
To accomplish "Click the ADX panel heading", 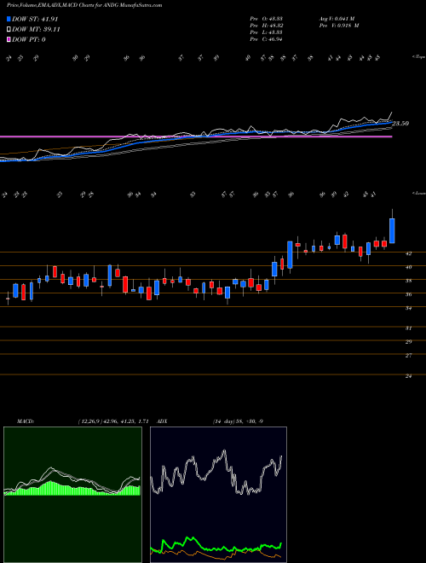I will coord(162,421).
